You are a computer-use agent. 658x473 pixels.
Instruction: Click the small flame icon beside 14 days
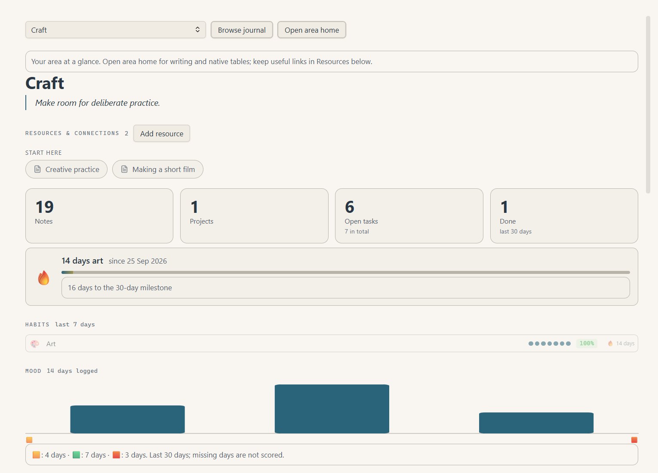[610, 344]
